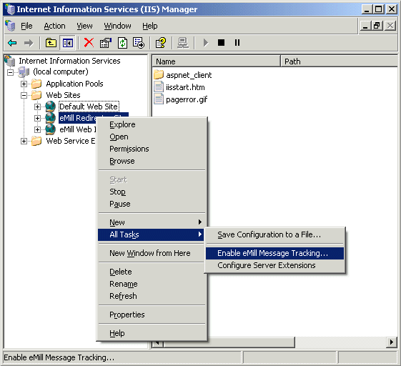Click the red X Delete toolbar icon

point(89,43)
